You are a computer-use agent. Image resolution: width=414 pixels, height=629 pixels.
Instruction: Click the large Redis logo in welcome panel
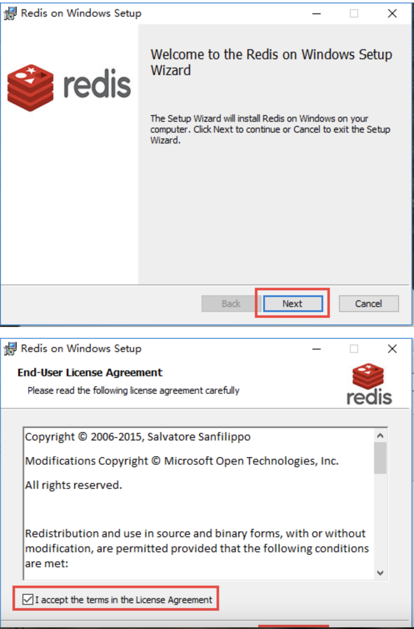(69, 87)
